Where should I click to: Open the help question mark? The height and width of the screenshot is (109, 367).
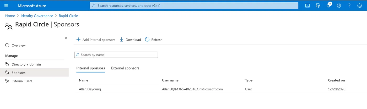349,6
